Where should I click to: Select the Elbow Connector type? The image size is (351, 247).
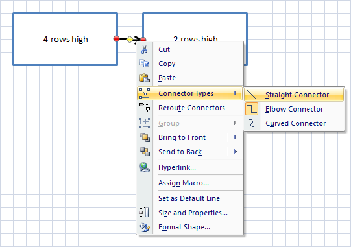pyautogui.click(x=294, y=109)
